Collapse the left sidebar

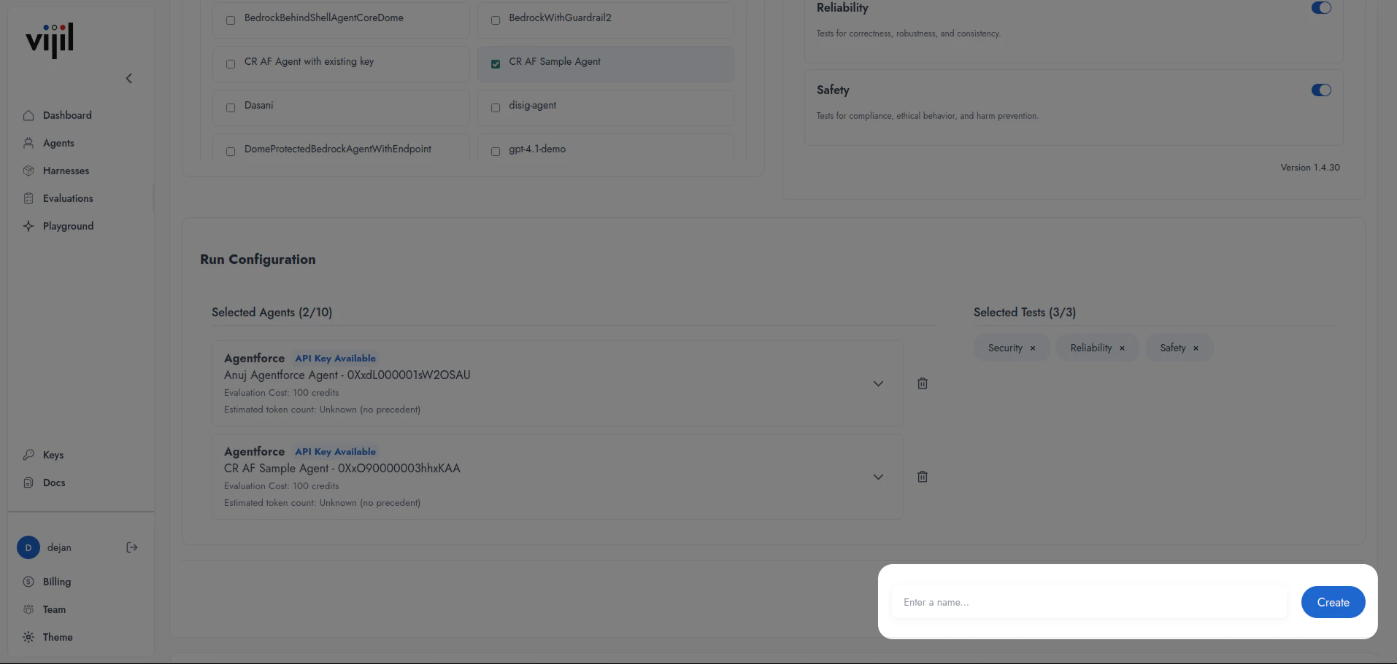(x=129, y=79)
